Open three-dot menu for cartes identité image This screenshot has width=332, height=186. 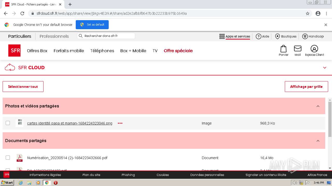pos(120,123)
